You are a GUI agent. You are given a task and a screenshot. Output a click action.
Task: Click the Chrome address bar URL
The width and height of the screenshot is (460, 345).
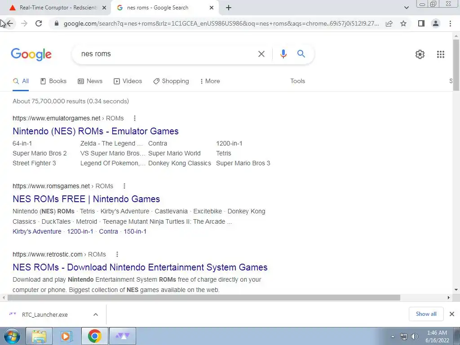221,23
